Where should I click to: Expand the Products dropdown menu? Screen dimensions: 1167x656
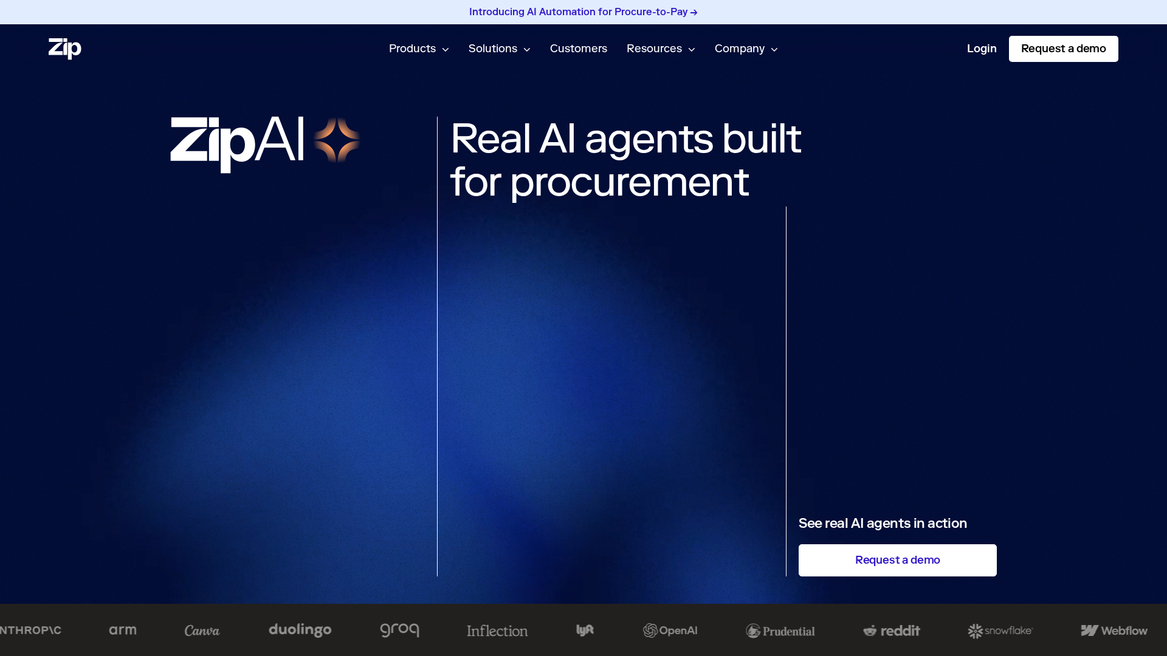419,49
